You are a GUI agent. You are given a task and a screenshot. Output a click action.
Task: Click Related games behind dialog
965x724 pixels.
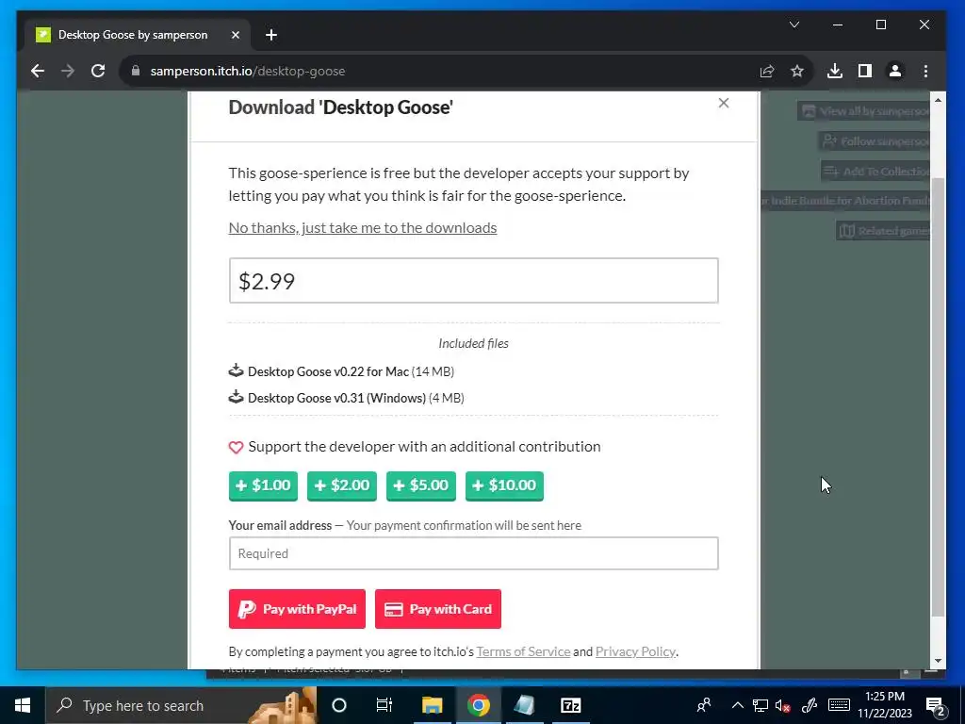[884, 231]
